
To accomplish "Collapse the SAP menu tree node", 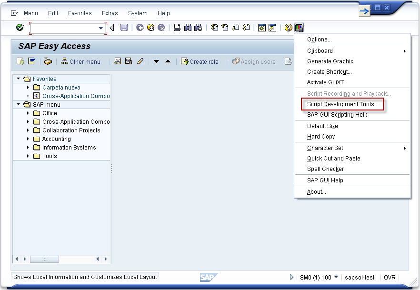I will click(x=18, y=104).
